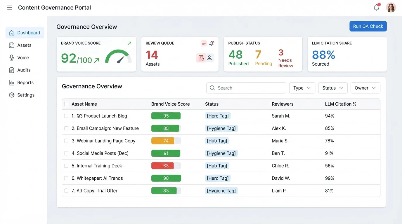Click the Settings gear icon
This screenshot has height=224, width=402.
12,95
